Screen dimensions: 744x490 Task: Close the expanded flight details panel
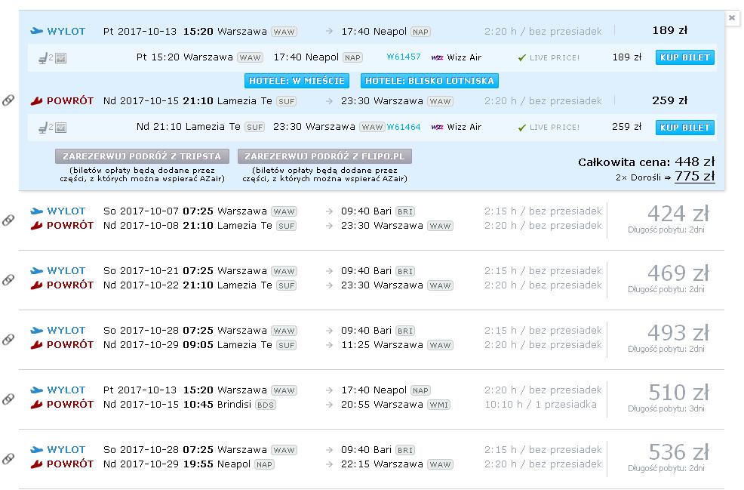pyautogui.click(x=732, y=18)
